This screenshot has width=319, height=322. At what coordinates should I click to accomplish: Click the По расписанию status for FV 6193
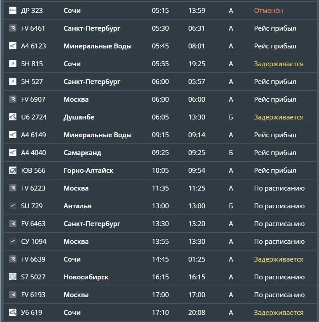280,295
